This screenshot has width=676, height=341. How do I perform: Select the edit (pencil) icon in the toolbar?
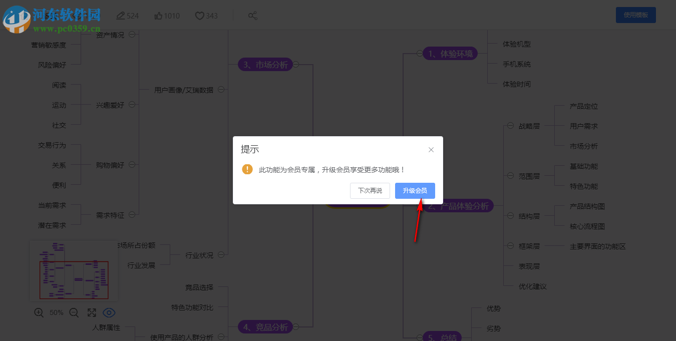click(121, 16)
